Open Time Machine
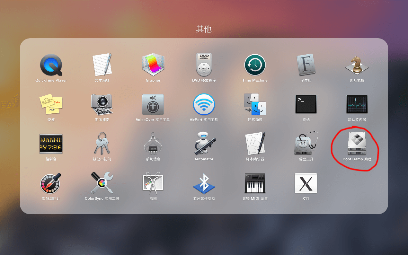 [x=255, y=65]
